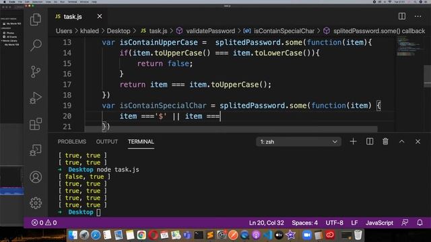This screenshot has width=431, height=242.
Task: Open the Terminal menu in menu bar
Action: [x=72, y=1]
